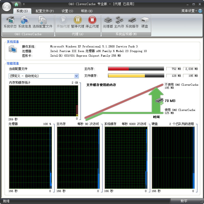The image size is (204, 204).
Task: Switch to the 配置文件(P) tab
Action: point(45,11)
